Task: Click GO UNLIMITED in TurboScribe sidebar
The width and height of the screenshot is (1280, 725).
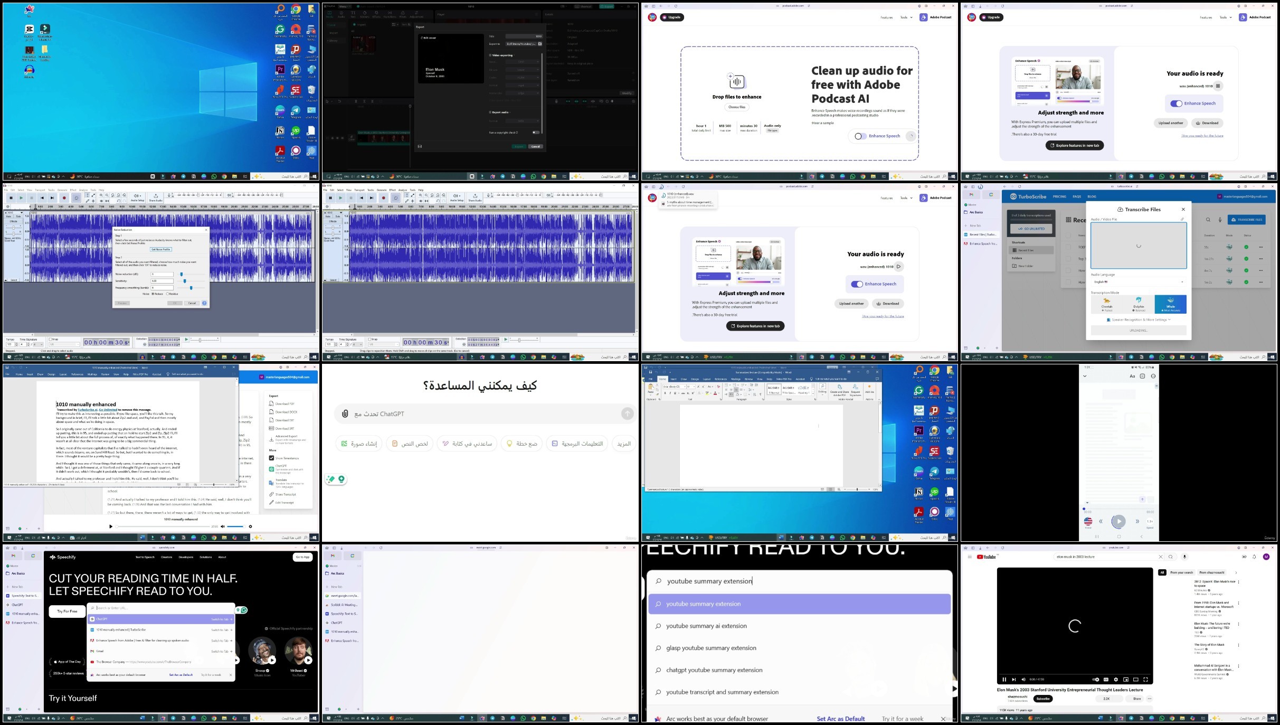Action: click(1031, 229)
